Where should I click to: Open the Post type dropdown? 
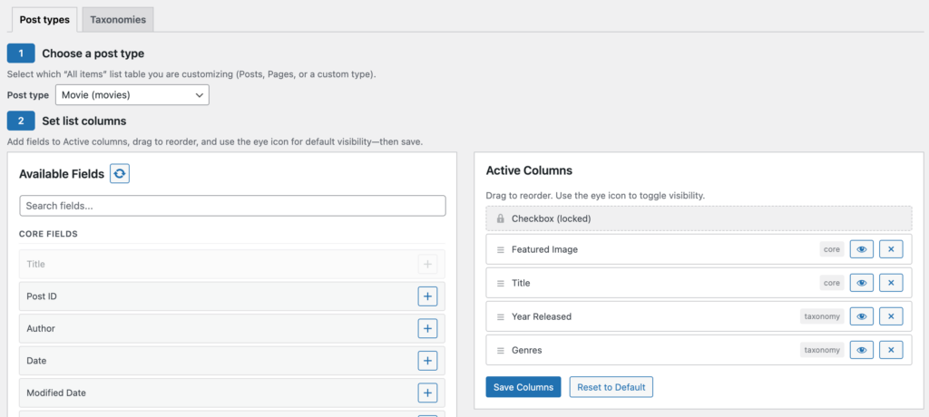(x=132, y=95)
